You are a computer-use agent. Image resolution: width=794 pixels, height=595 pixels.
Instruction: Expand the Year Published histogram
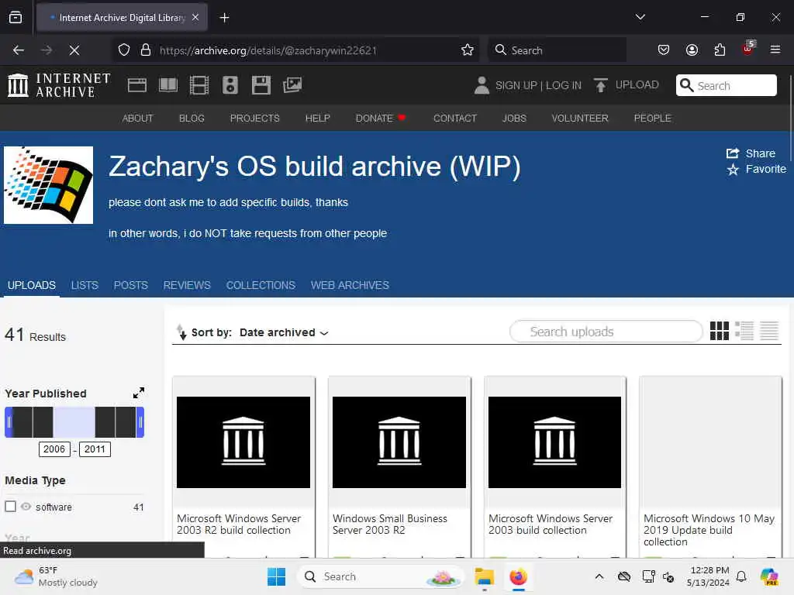139,393
